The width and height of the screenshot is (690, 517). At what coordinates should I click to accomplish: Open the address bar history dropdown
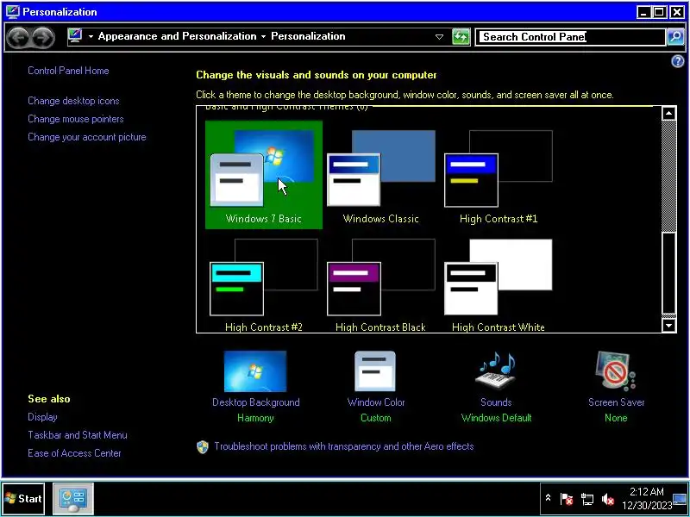coord(439,37)
